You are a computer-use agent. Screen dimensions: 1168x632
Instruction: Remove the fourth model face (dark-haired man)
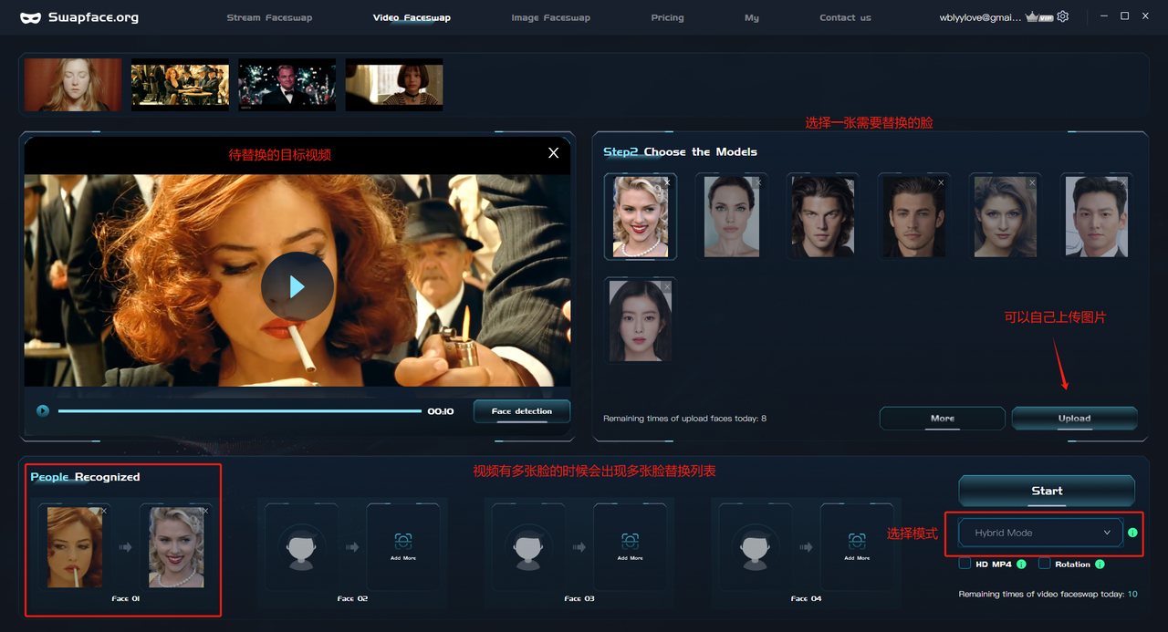pyautogui.click(x=941, y=182)
